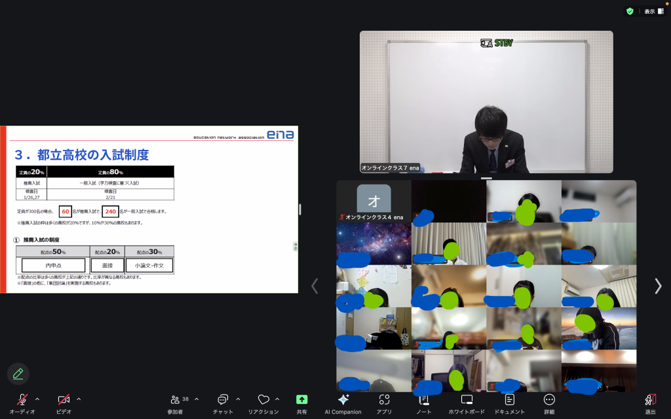This screenshot has width=671, height=419.
Task: Start video with ビデオ camera icon
Action: tap(64, 400)
